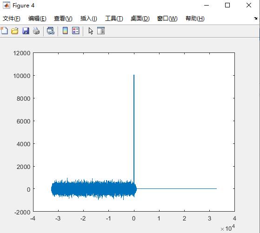The height and width of the screenshot is (233, 260).
Task: Open the Property Inspector icon
Action: click(x=101, y=31)
